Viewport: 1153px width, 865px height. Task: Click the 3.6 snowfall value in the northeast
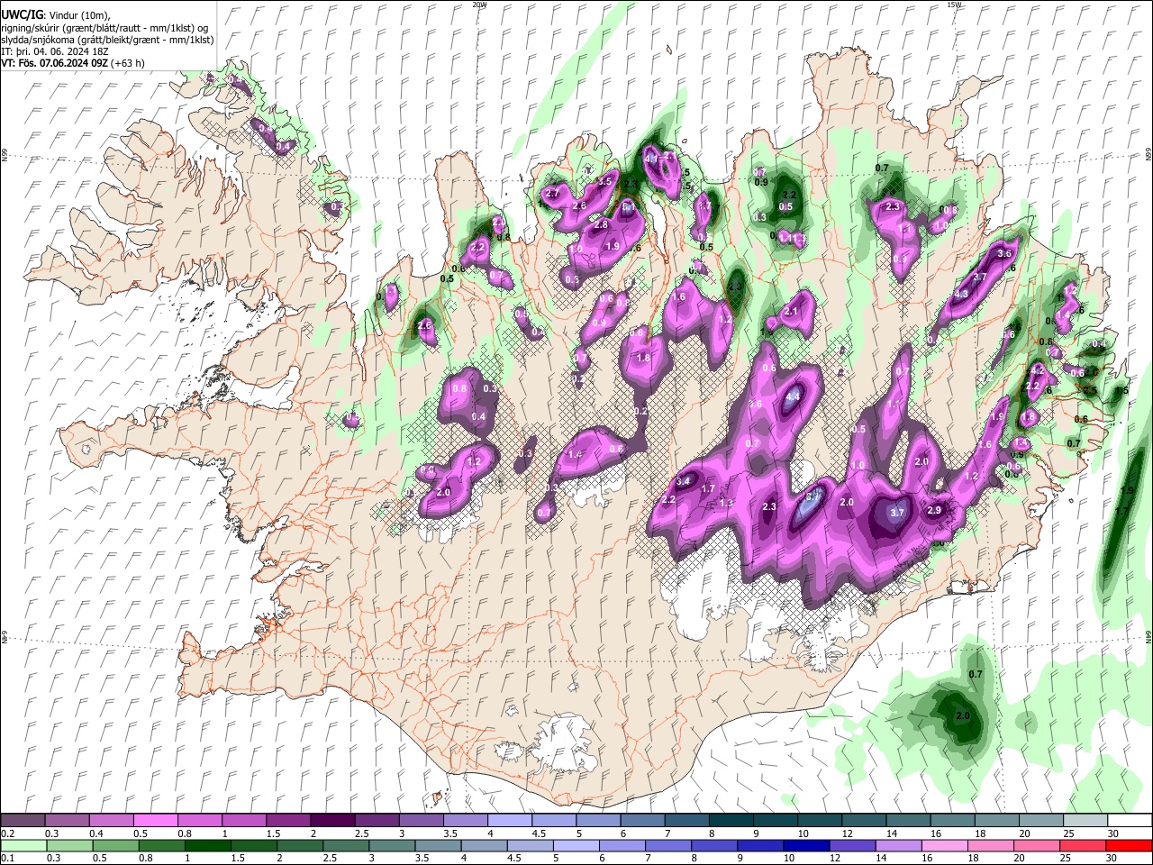pyautogui.click(x=1006, y=254)
